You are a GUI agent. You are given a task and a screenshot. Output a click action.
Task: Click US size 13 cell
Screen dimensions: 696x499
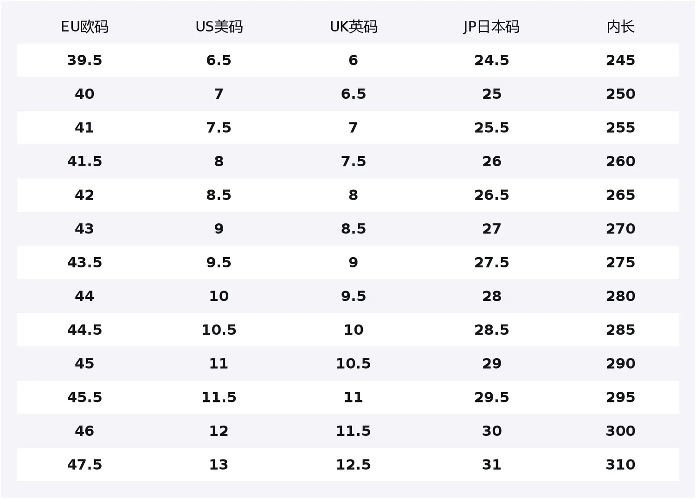coord(219,465)
